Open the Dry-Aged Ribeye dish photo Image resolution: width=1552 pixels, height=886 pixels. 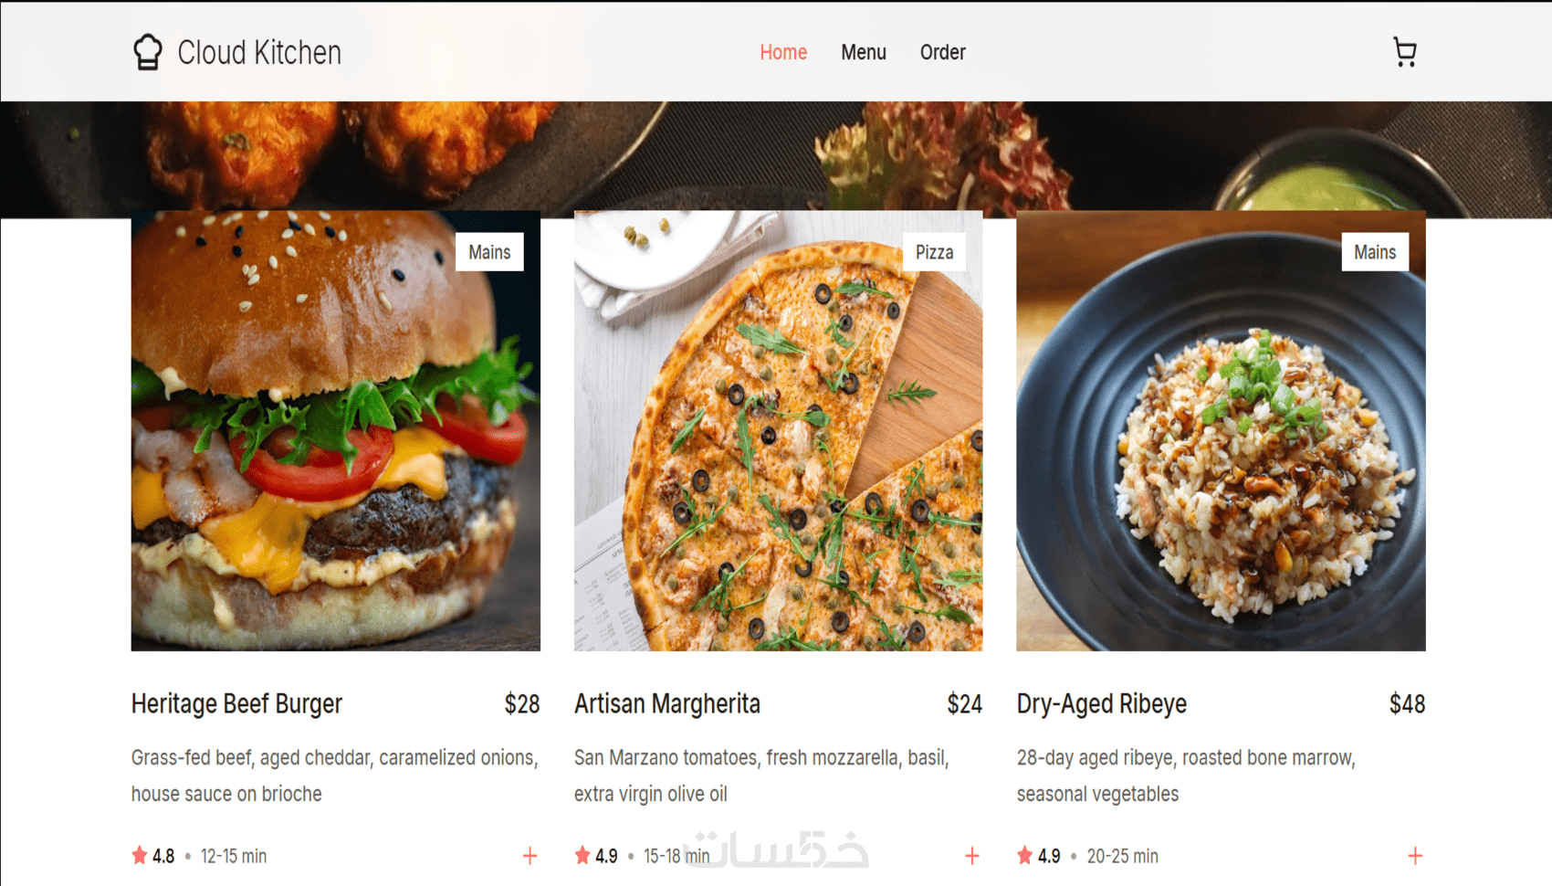pyautogui.click(x=1221, y=431)
